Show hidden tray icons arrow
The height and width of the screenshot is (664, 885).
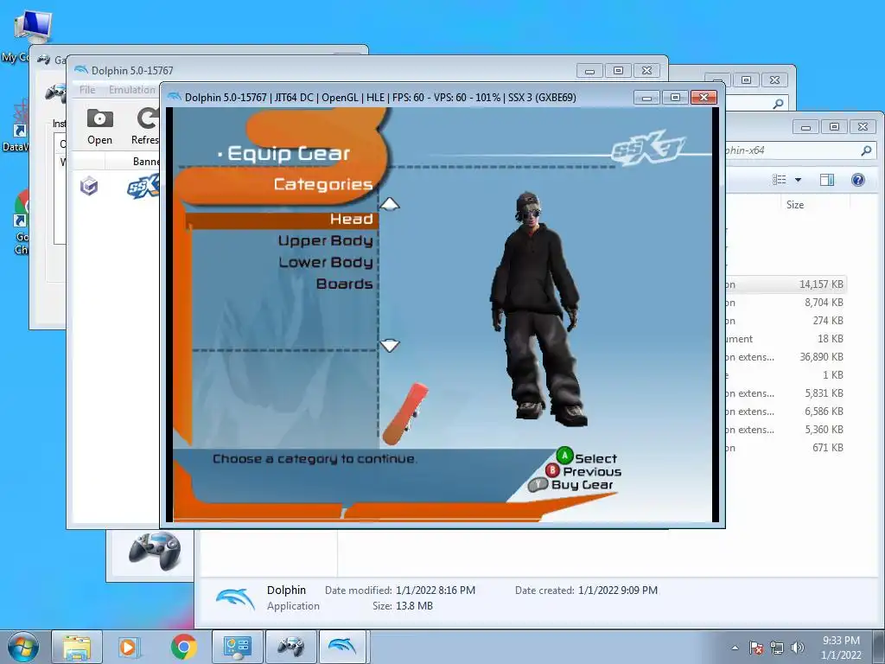tap(735, 648)
